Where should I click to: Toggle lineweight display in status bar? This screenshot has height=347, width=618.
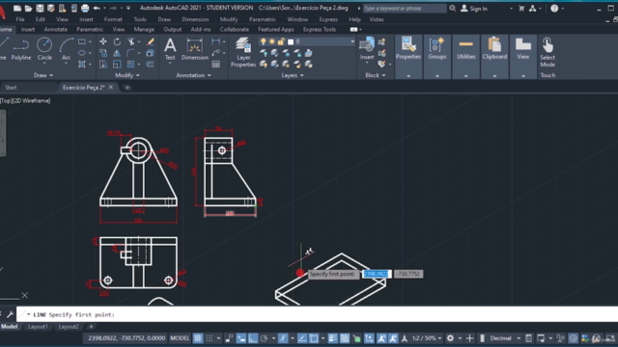pyautogui.click(x=332, y=338)
